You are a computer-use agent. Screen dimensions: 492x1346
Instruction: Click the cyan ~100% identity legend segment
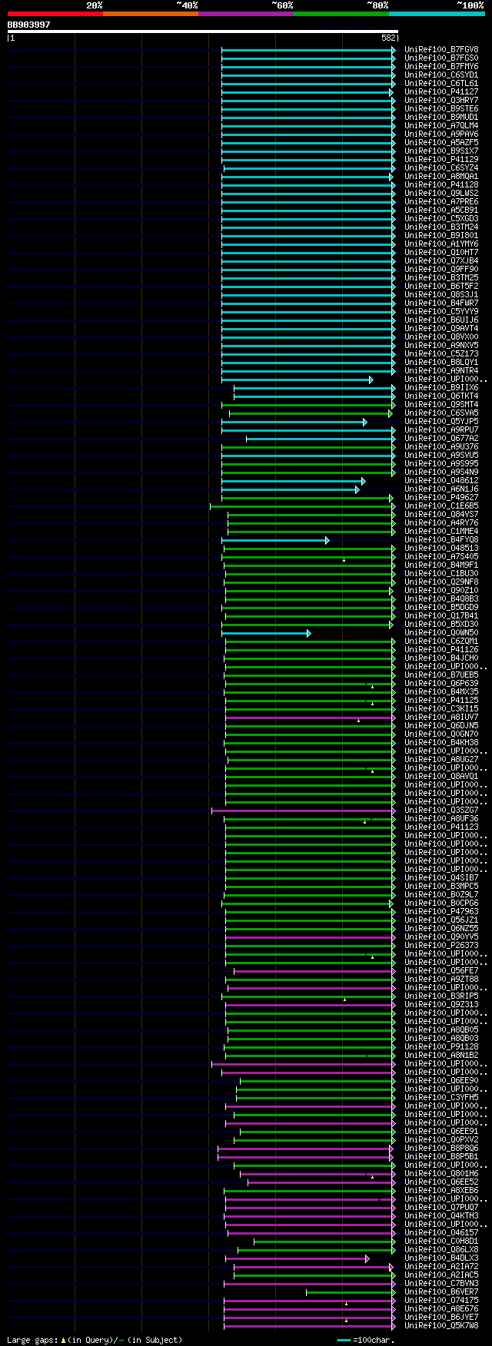coord(437,14)
